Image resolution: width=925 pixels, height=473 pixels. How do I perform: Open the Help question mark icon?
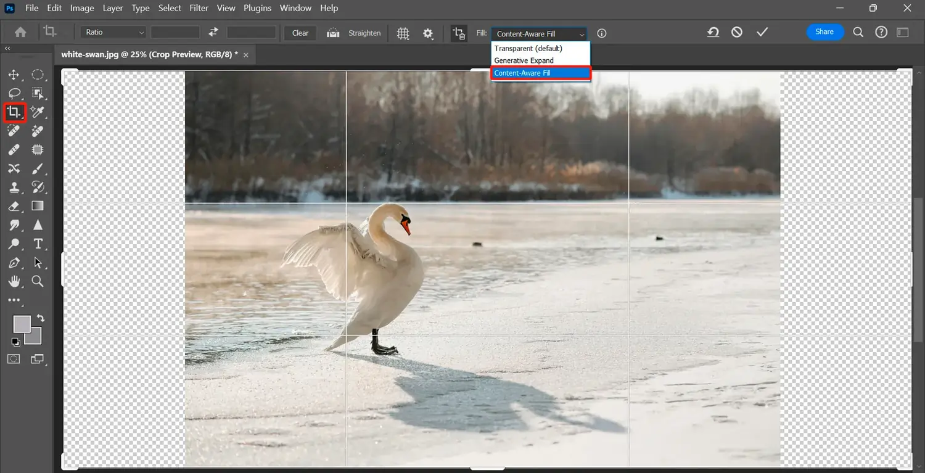881,32
